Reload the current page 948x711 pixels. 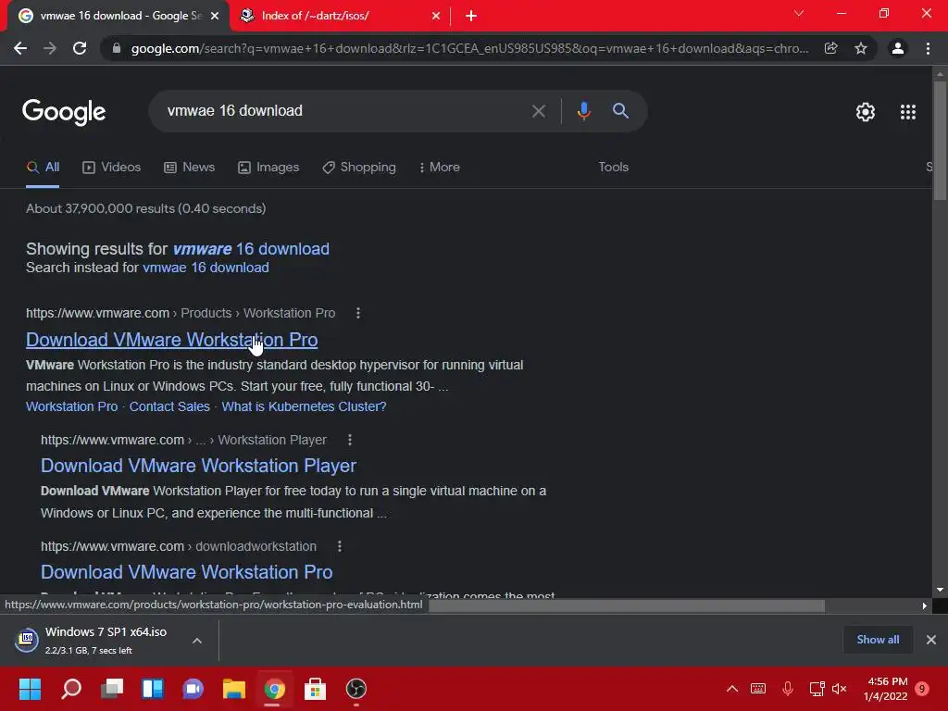coord(80,48)
